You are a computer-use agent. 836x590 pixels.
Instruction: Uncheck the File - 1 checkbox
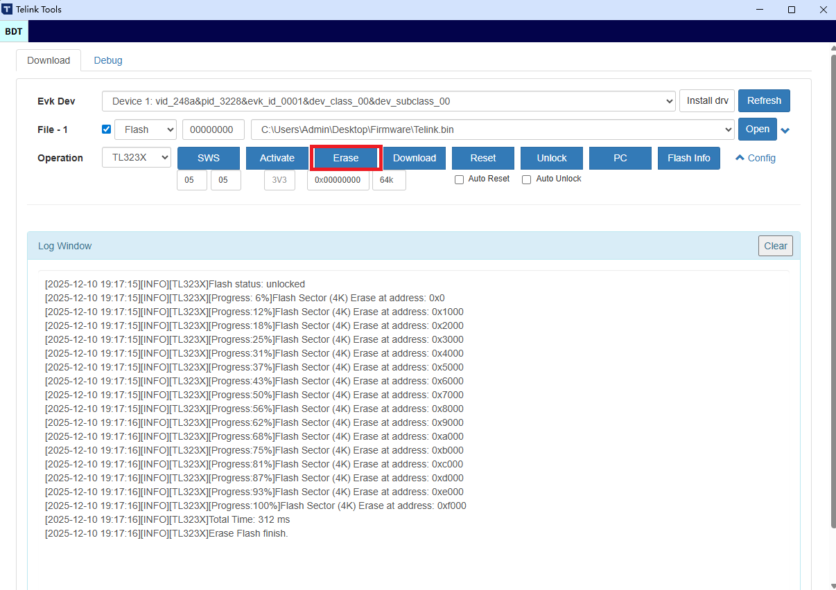(x=106, y=129)
